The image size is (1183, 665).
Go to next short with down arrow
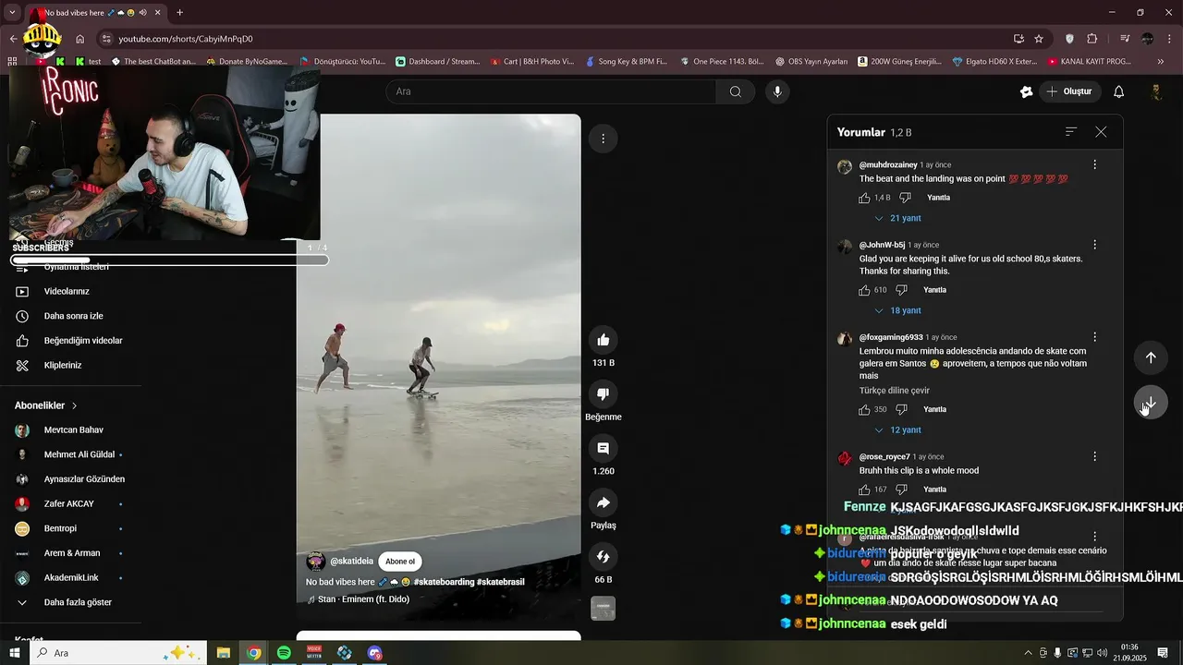[x=1151, y=403]
